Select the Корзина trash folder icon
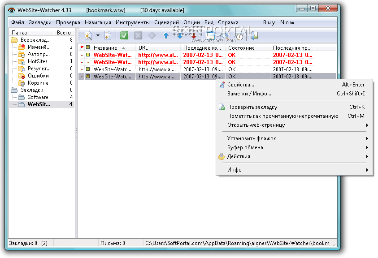Image resolution: width=378 pixels, height=258 pixels. 22,83
